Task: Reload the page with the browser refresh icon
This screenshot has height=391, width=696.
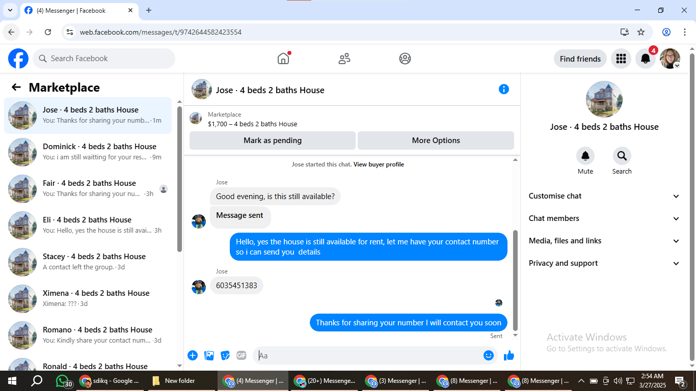Action: click(x=48, y=32)
